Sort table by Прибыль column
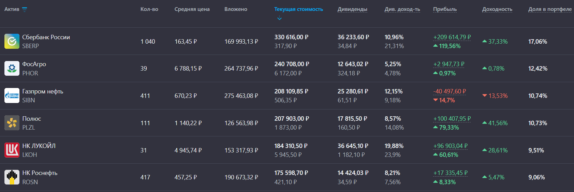This screenshot has height=192, width=574. (x=445, y=9)
